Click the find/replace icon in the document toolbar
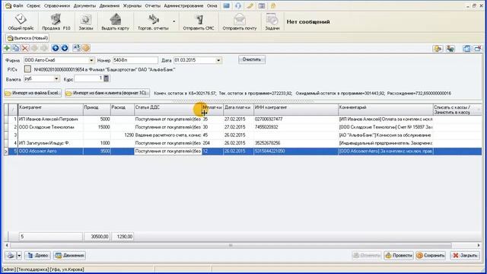 [76, 48]
